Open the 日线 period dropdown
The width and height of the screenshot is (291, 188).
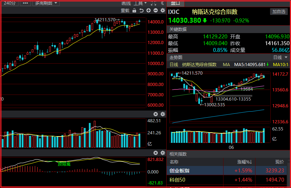click(x=280, y=58)
